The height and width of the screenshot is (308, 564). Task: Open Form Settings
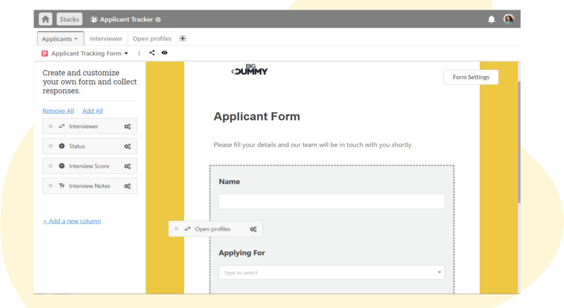[x=471, y=77]
